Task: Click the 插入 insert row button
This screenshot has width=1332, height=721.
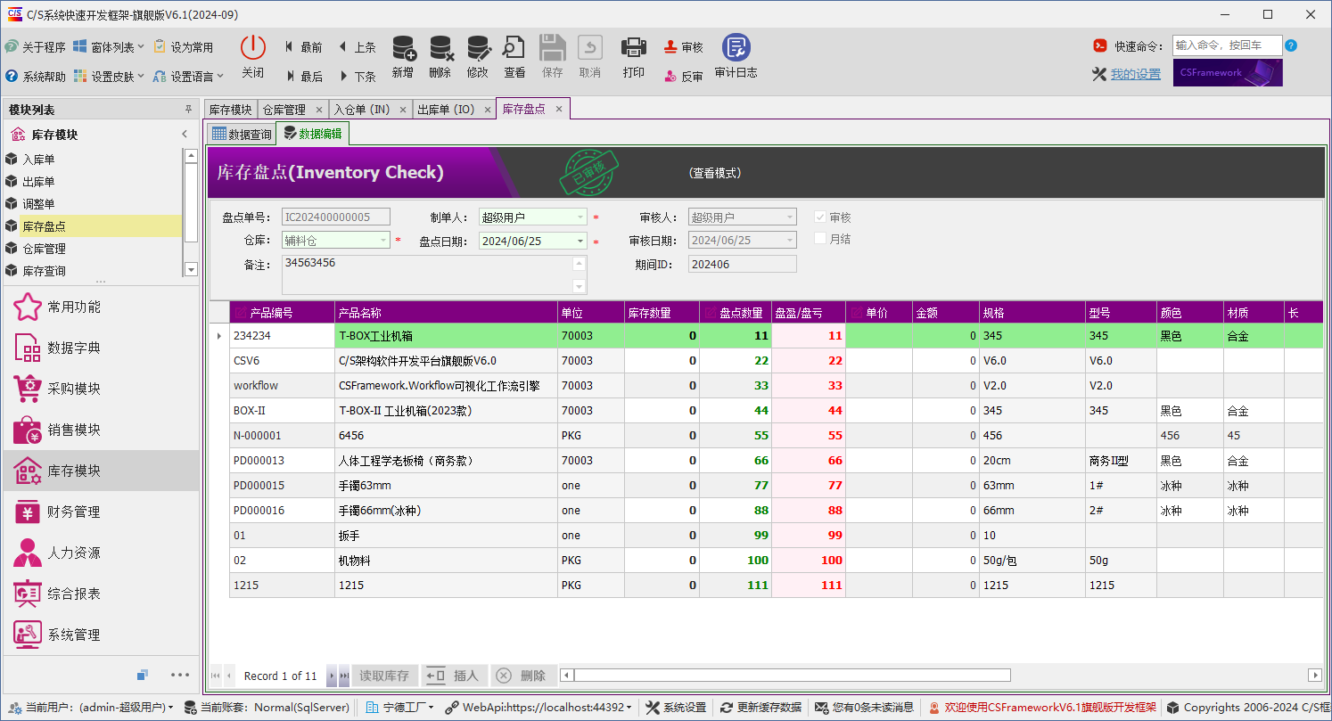Action: pyautogui.click(x=454, y=676)
